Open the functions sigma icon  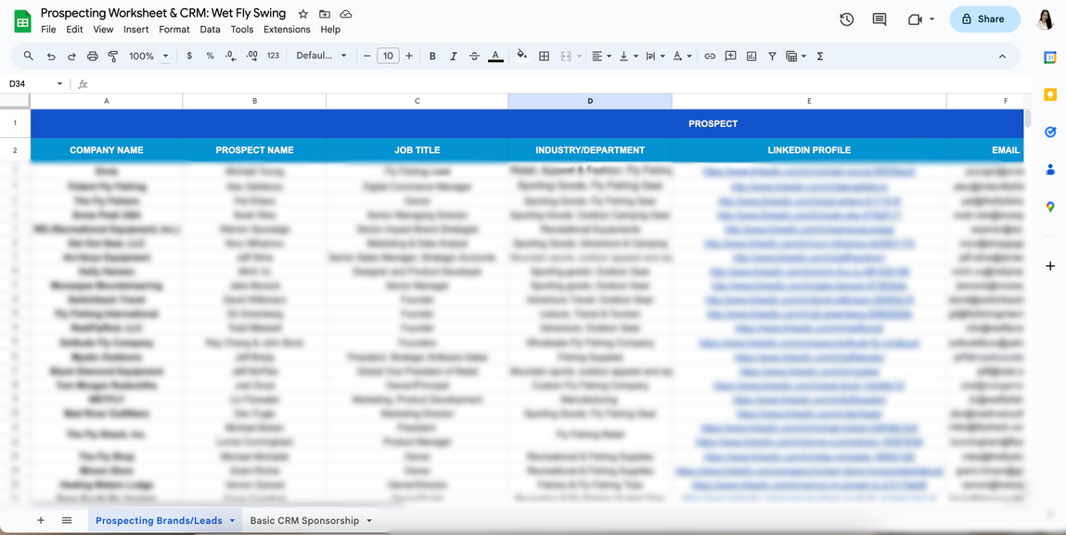(x=820, y=57)
